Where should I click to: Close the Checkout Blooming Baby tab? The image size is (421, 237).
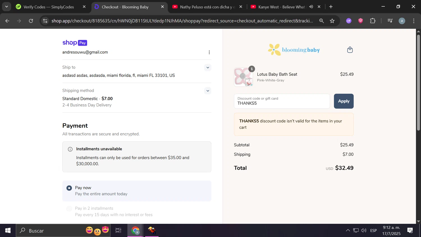pos(163,7)
